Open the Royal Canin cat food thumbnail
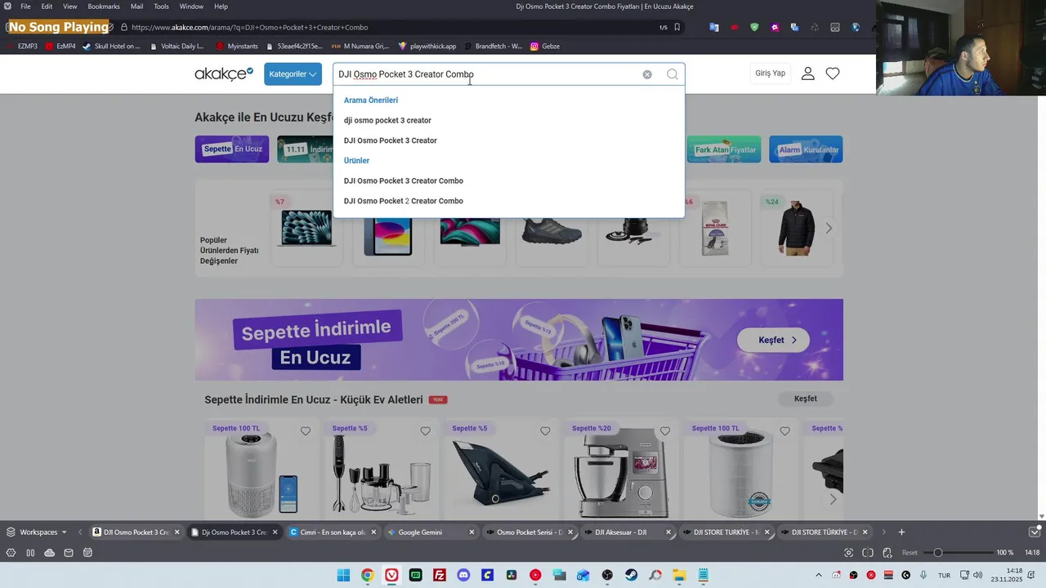1046x588 pixels. [715, 229]
